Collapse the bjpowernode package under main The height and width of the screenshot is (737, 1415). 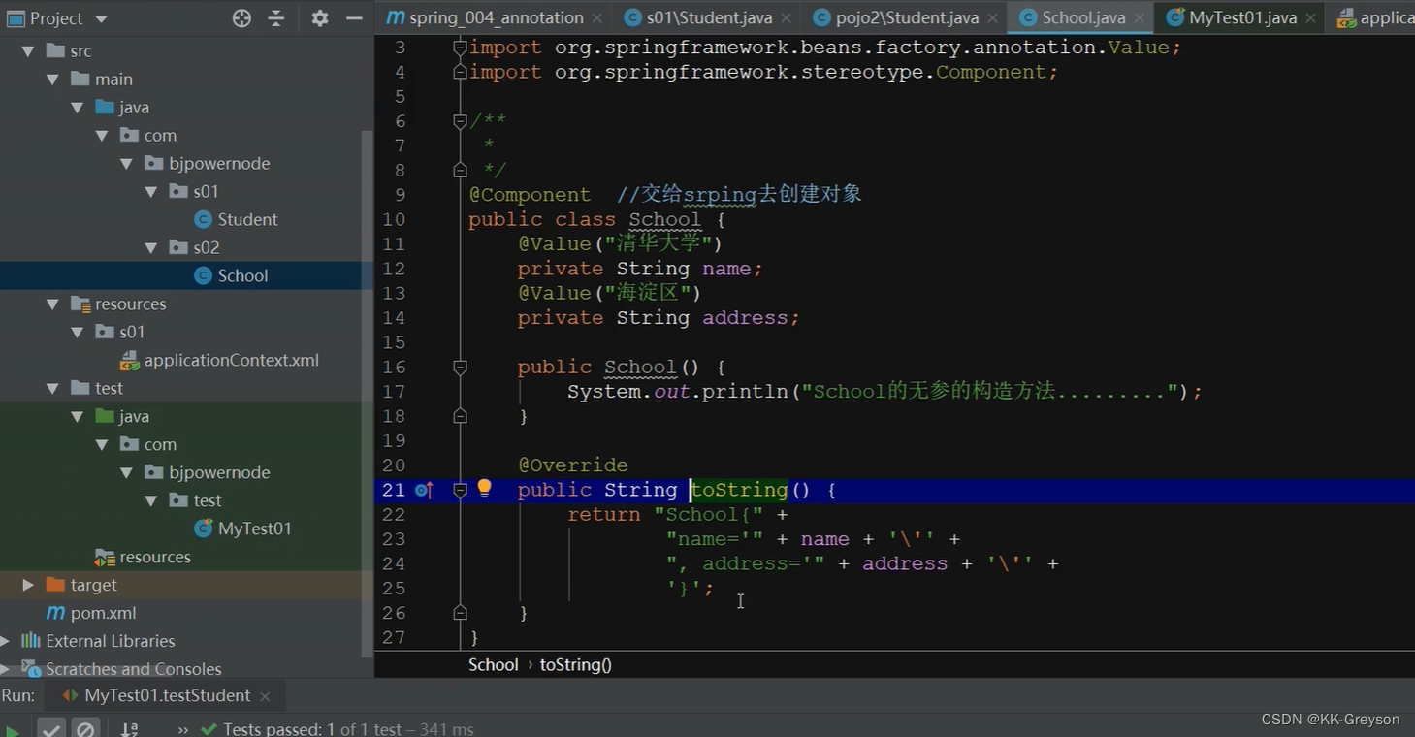pos(127,164)
